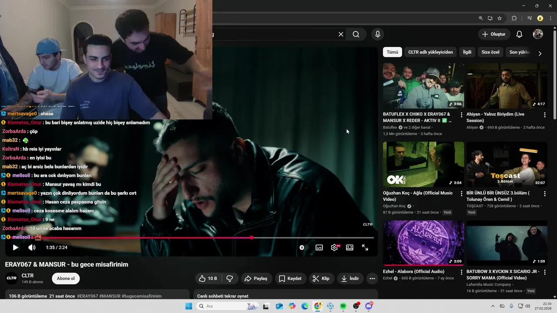
Task: Play the paused YouTube video
Action: (x=15, y=247)
